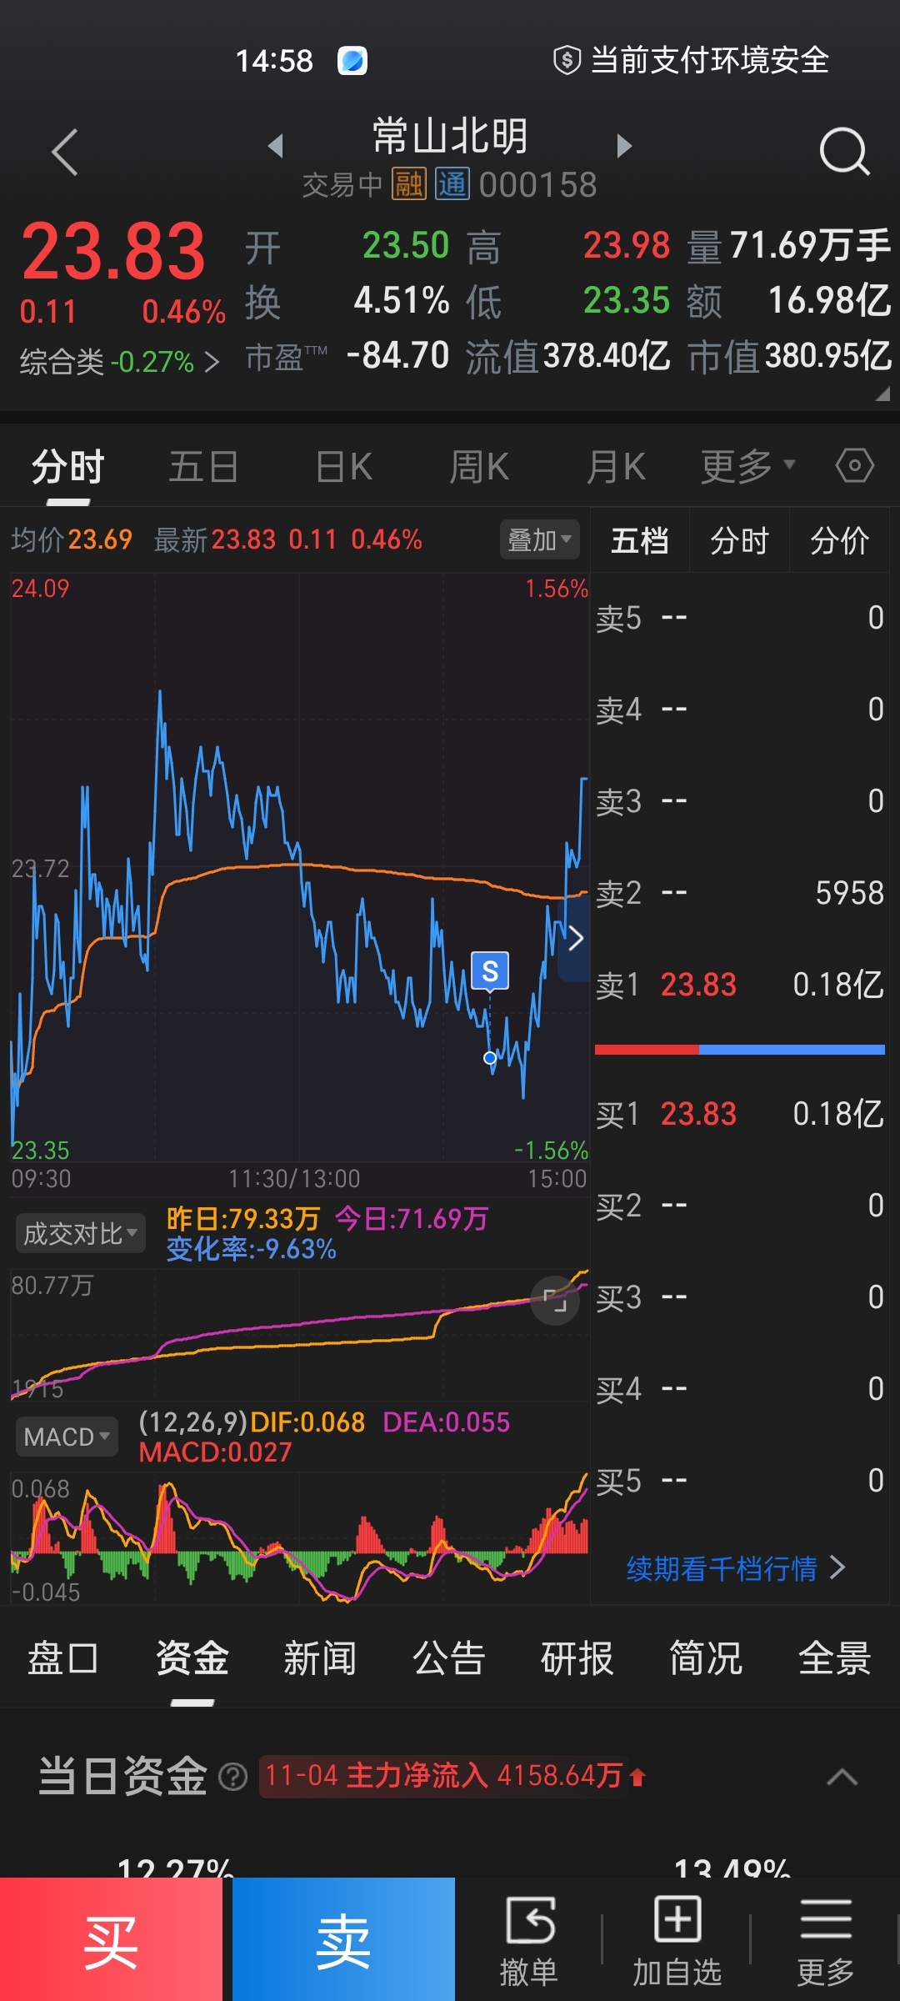
Task: Tap the payment security shield icon
Action: tap(567, 60)
